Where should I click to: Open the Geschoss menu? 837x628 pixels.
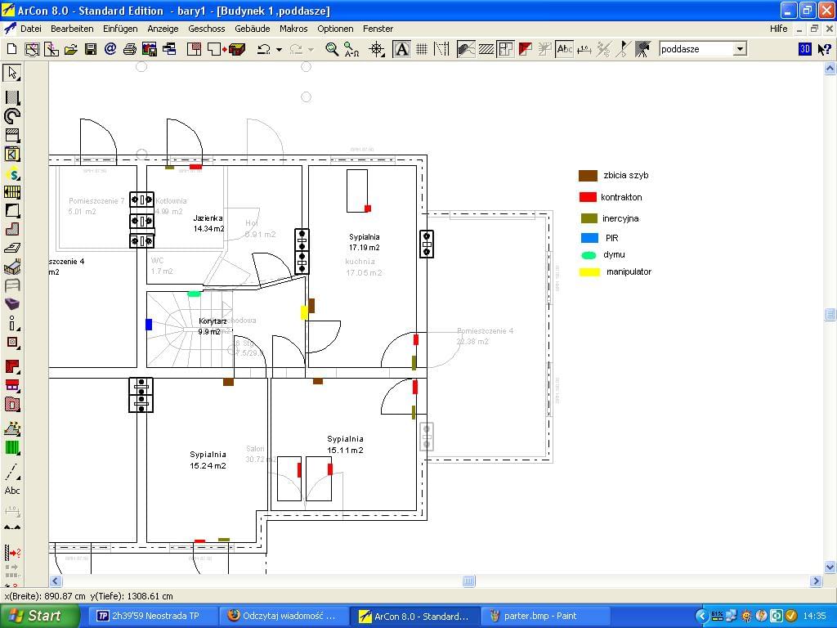tap(207, 29)
